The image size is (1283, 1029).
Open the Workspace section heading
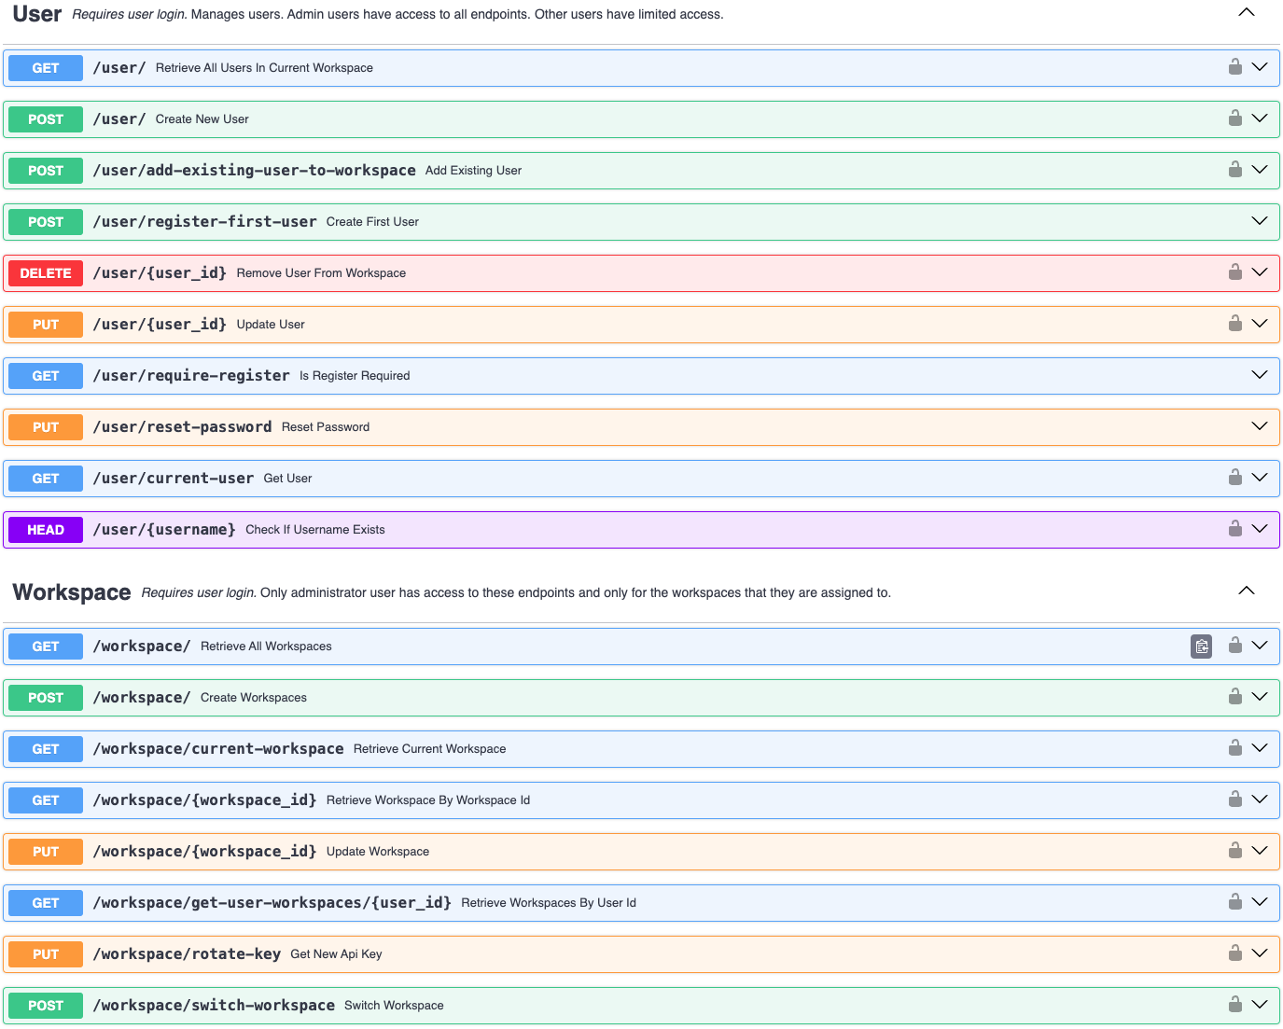tap(72, 592)
